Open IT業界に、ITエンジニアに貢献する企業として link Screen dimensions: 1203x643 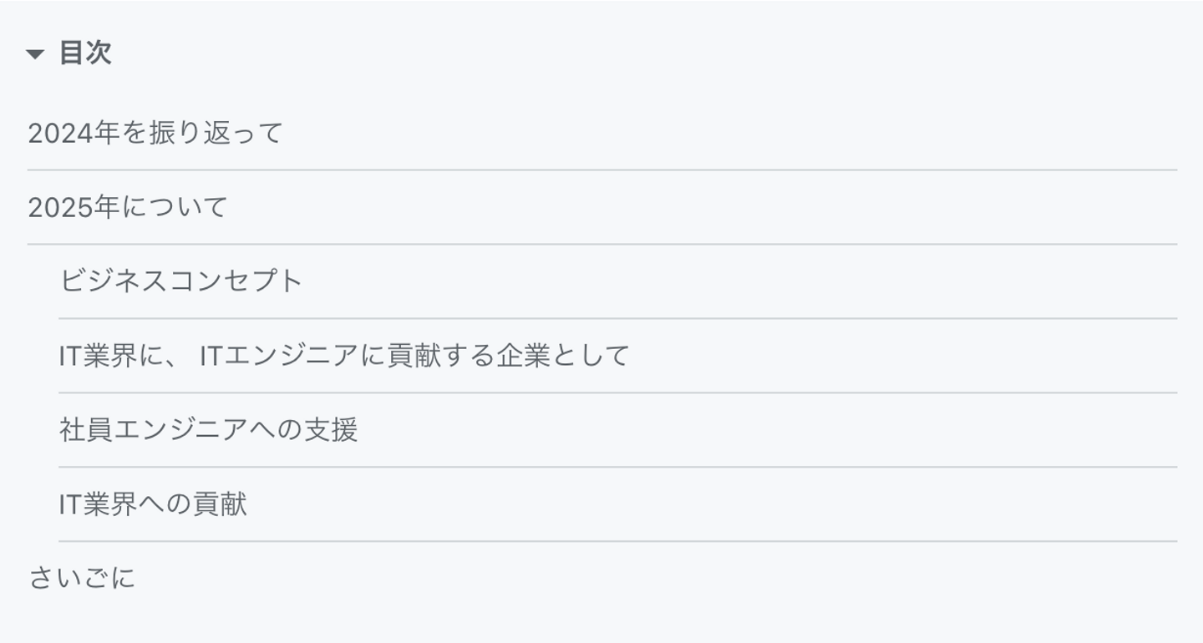[x=343, y=357]
